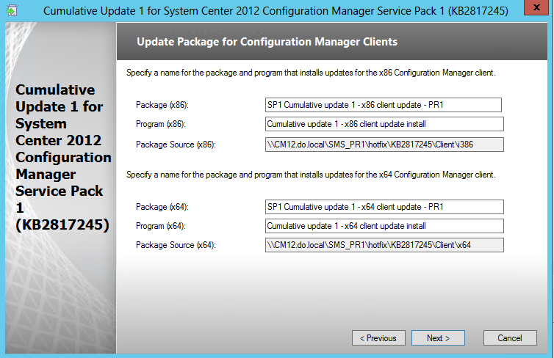Click the x64 client instruction sentence
554x358 pixels.
[311, 175]
